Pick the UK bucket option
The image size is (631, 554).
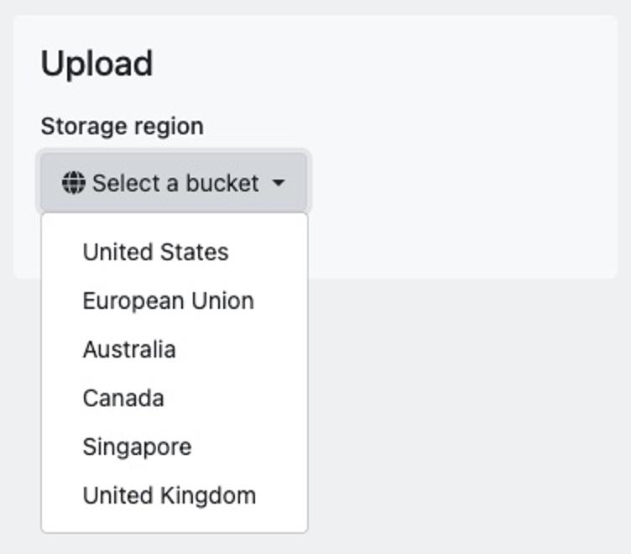[x=169, y=495]
